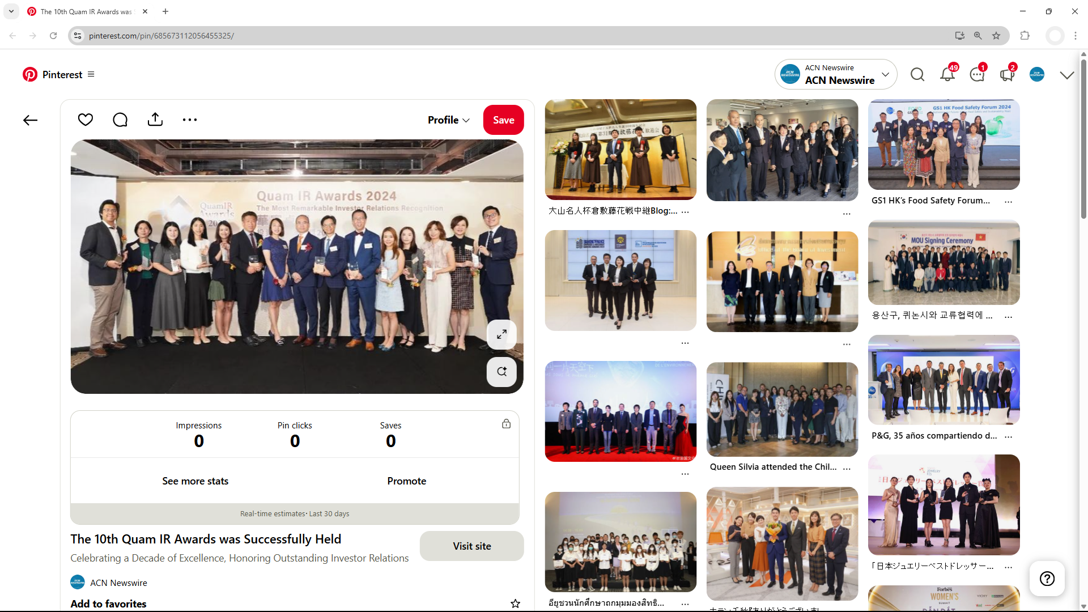Expand pin image to fullscreen
The width and height of the screenshot is (1088, 612).
(x=501, y=334)
